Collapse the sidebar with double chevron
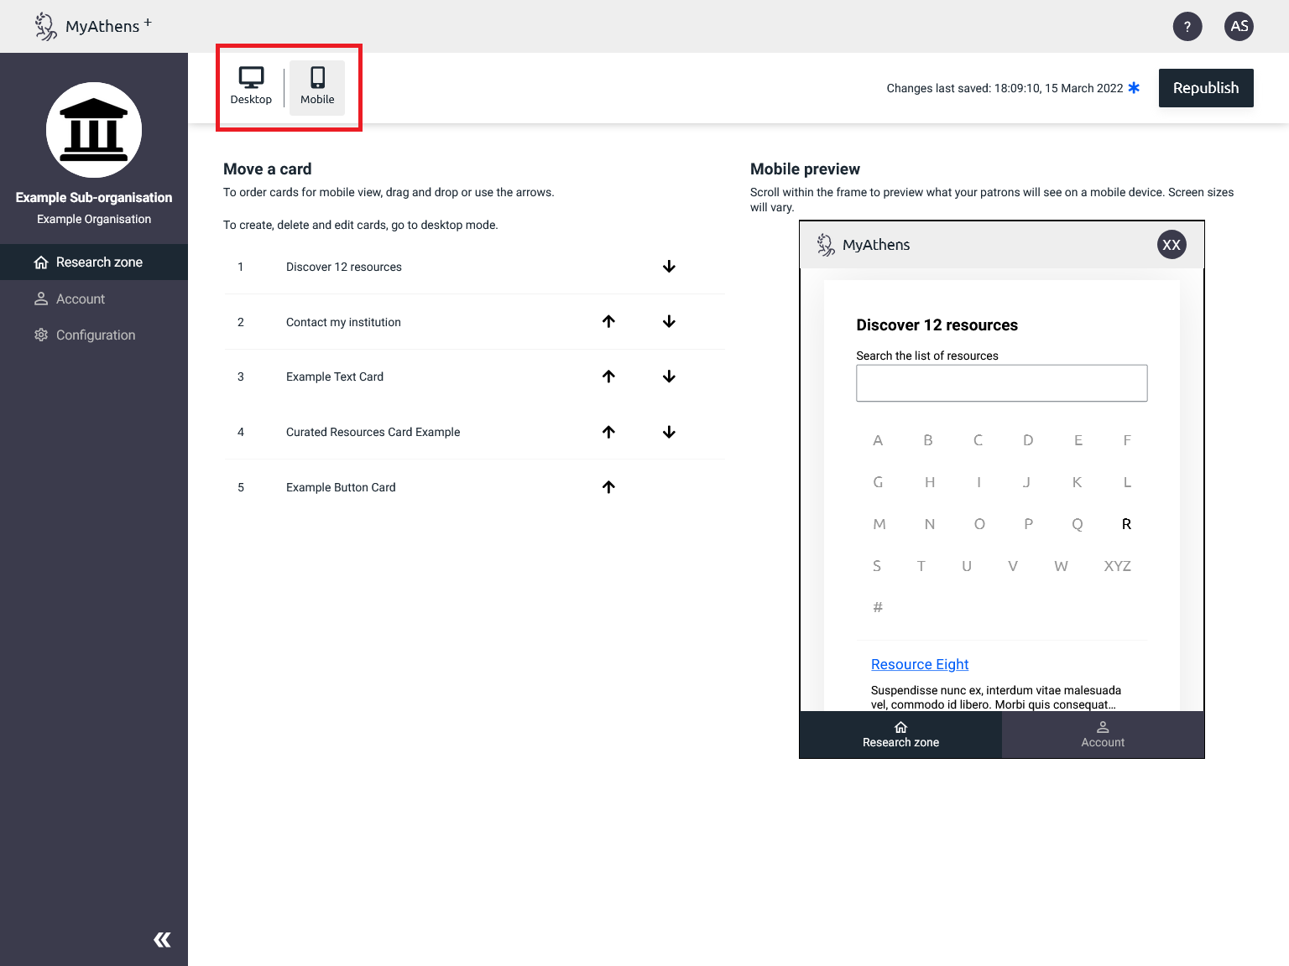This screenshot has width=1289, height=966. click(x=162, y=940)
